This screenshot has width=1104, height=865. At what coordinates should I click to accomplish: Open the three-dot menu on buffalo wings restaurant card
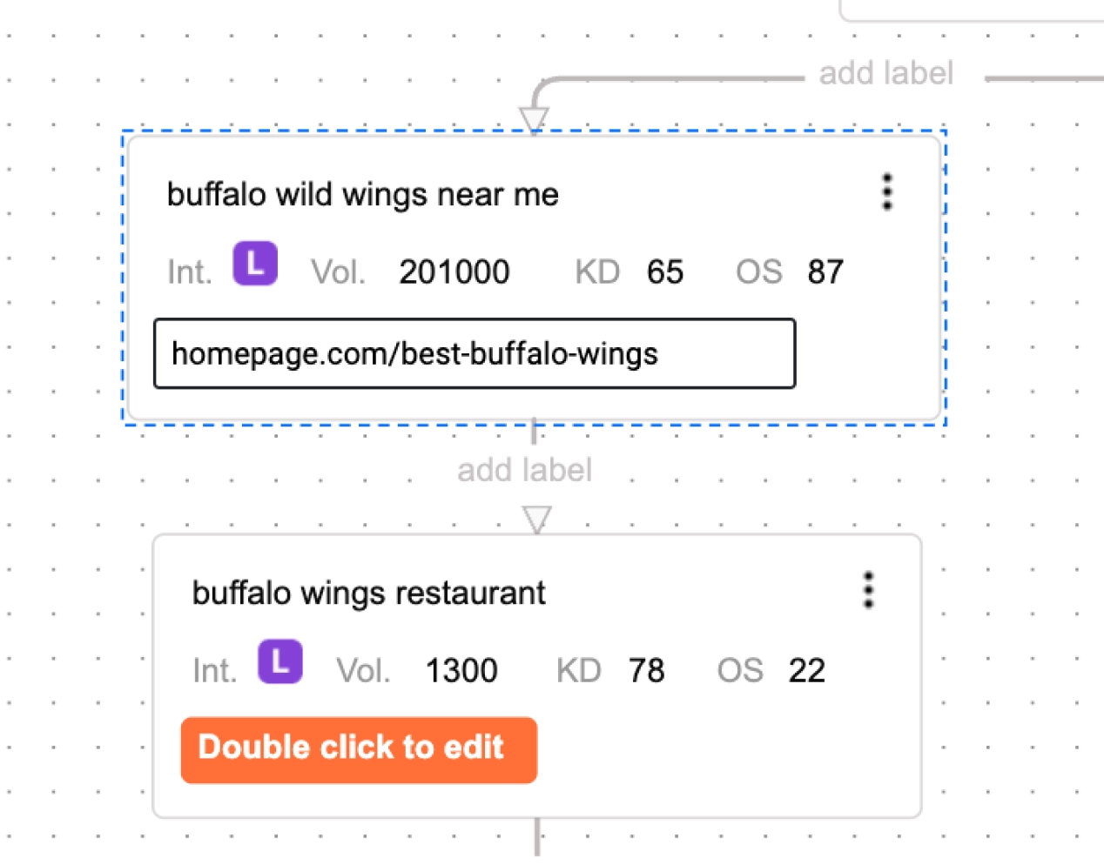(x=868, y=590)
